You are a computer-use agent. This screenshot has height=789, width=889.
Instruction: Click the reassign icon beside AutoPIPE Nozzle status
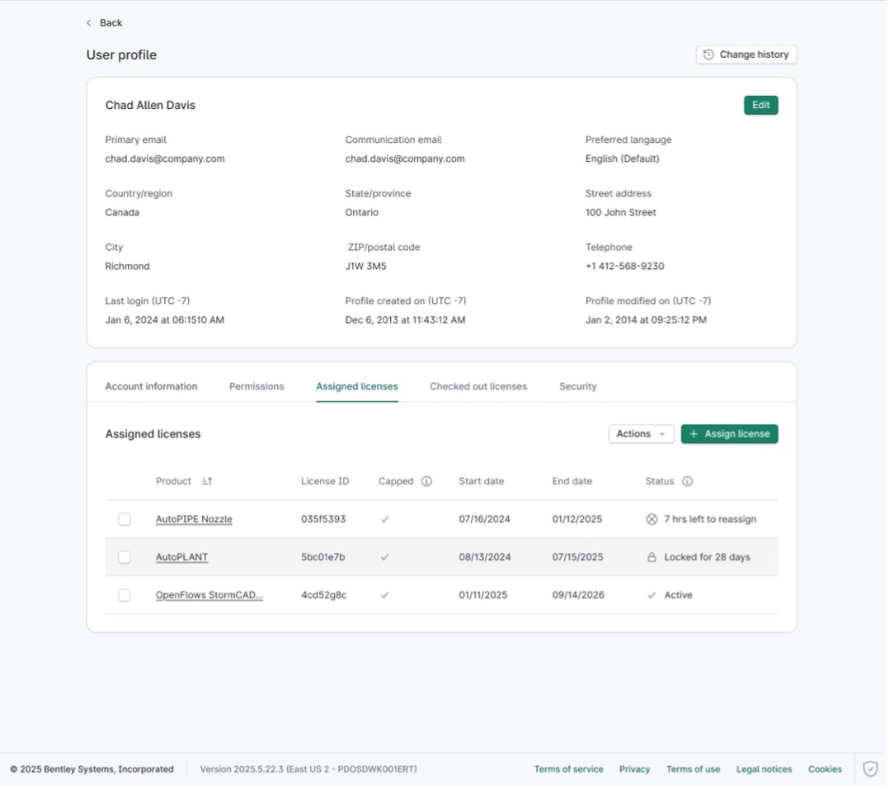(x=652, y=518)
